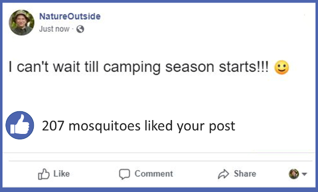Viewport: 318px width, 192px height.
Task: Open NatureOutside's large profile picture
Action: point(21,22)
